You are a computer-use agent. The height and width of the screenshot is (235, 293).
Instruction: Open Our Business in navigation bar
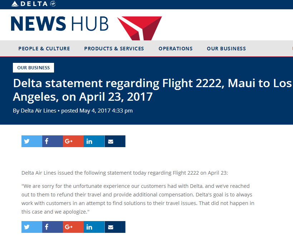[x=226, y=49]
